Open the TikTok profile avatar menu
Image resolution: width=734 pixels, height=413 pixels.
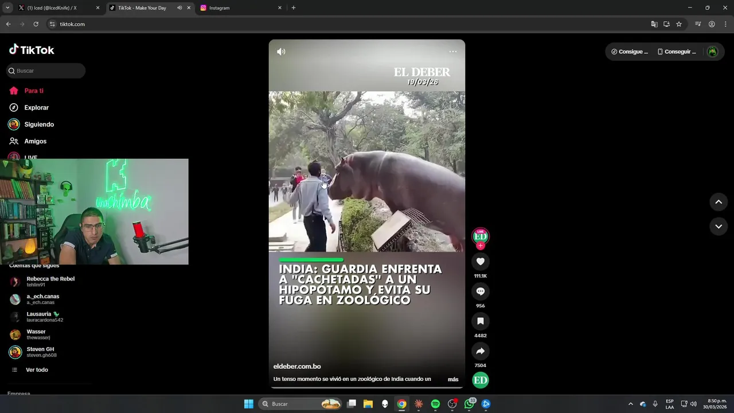click(712, 52)
